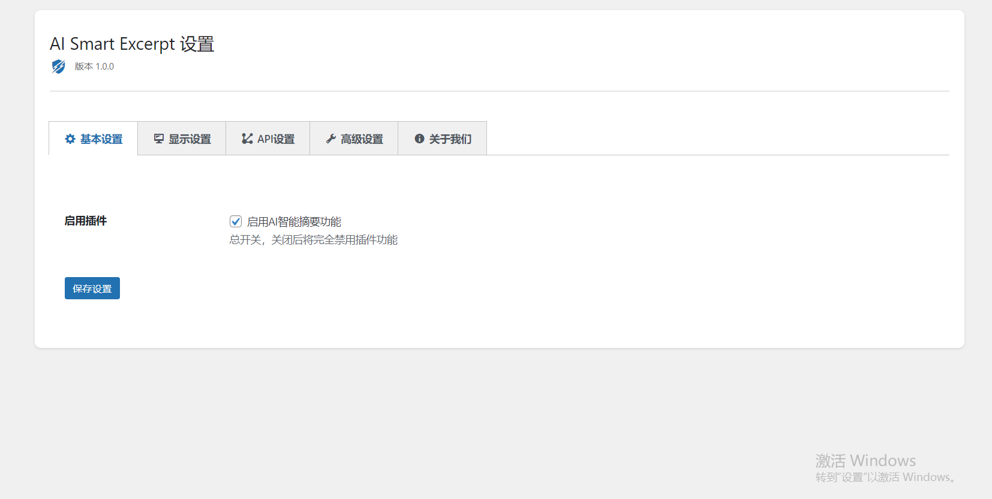Image resolution: width=992 pixels, height=499 pixels.
Task: Click the info icon on 关于我们 tab
Action: pos(419,139)
